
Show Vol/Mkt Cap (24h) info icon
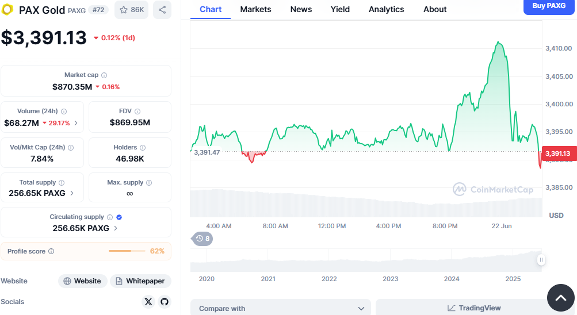[71, 147]
